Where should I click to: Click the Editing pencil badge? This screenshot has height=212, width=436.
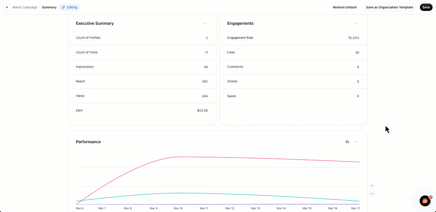click(69, 7)
